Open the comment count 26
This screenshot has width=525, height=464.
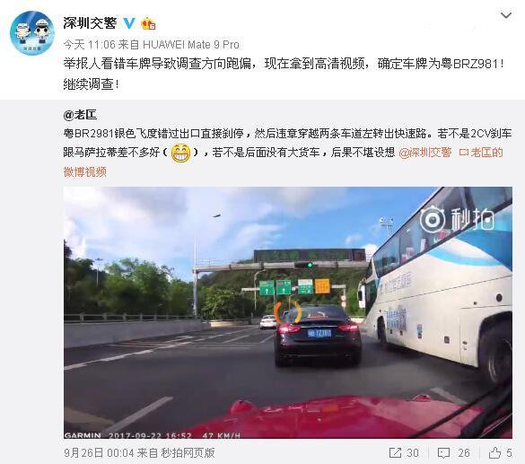(464, 453)
